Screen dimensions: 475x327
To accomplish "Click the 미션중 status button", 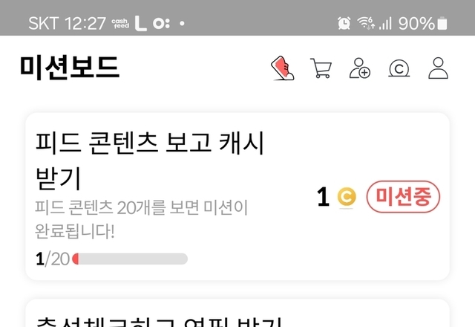I will coord(403,196).
